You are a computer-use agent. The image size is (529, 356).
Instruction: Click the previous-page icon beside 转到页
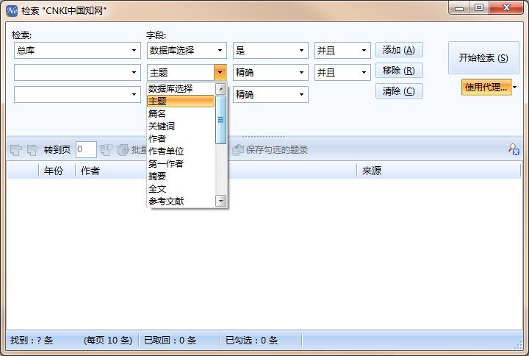click(32, 150)
